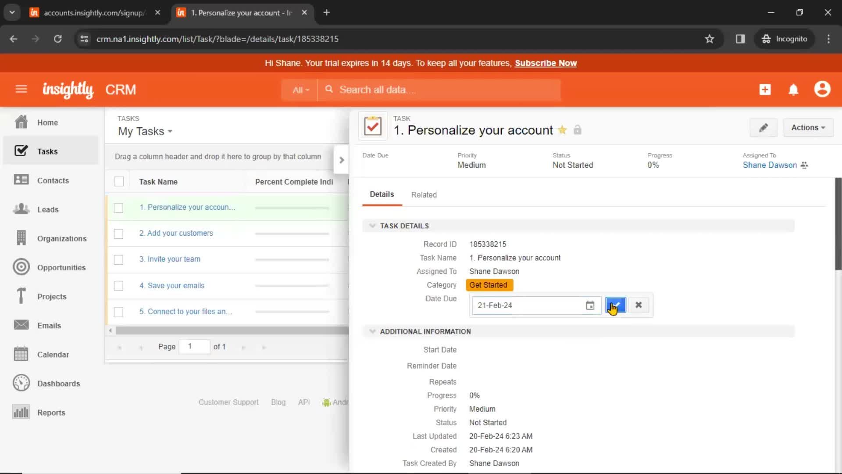Click the Projects hammer icon
Image resolution: width=842 pixels, height=474 pixels.
(21, 296)
